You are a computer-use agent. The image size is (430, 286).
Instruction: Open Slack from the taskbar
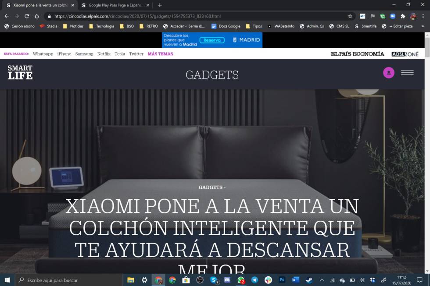click(x=268, y=280)
